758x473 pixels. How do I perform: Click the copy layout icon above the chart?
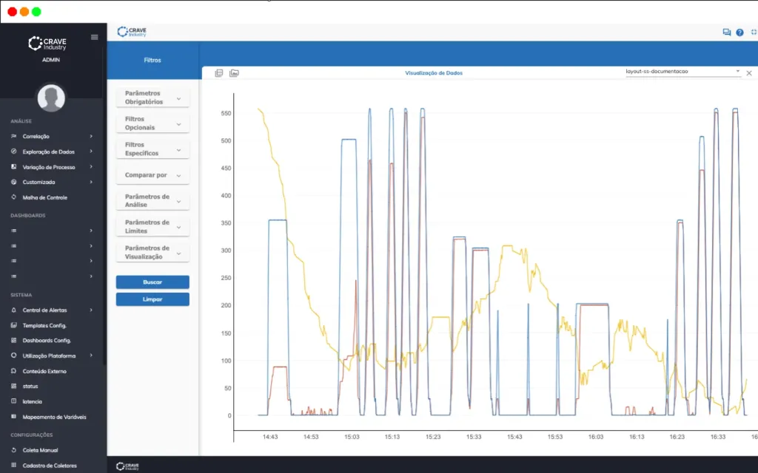218,73
